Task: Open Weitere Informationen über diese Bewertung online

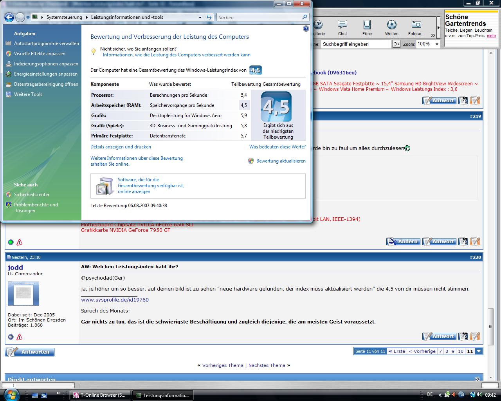Action: click(137, 161)
